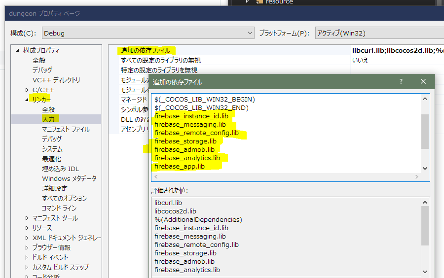Open the プラットフォーム アクティブ(Win32) dropdown
Screen dimensions: 444x278
(x=379, y=33)
